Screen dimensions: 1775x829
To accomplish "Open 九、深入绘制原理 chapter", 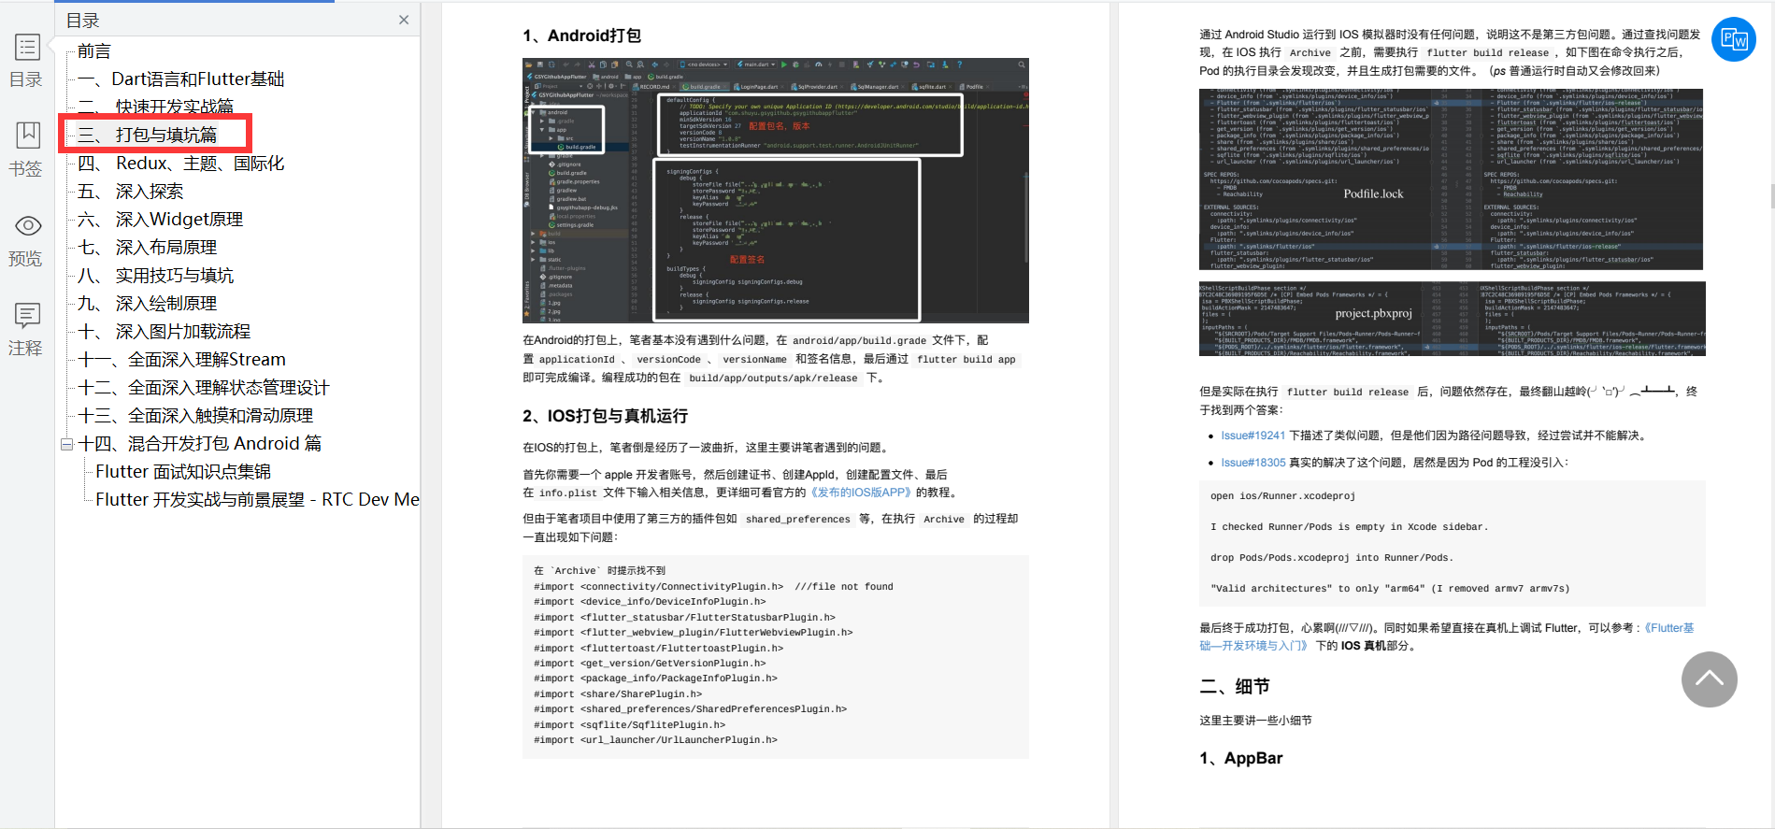I will pyautogui.click(x=148, y=304).
